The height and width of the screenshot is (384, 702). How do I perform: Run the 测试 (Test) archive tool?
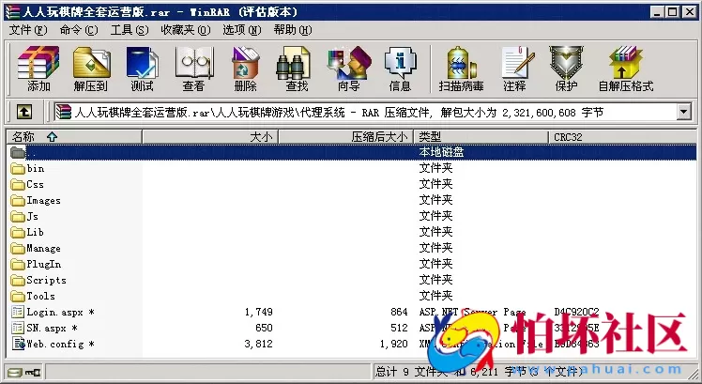(x=142, y=69)
